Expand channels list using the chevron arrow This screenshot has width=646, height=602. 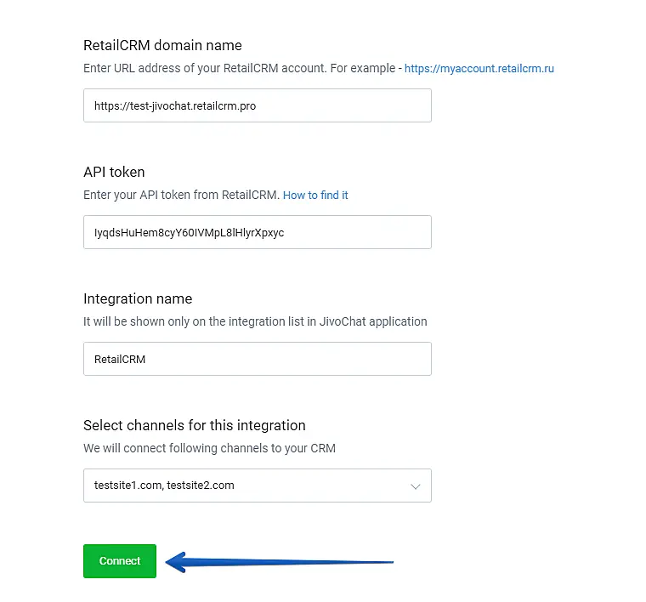tap(416, 486)
